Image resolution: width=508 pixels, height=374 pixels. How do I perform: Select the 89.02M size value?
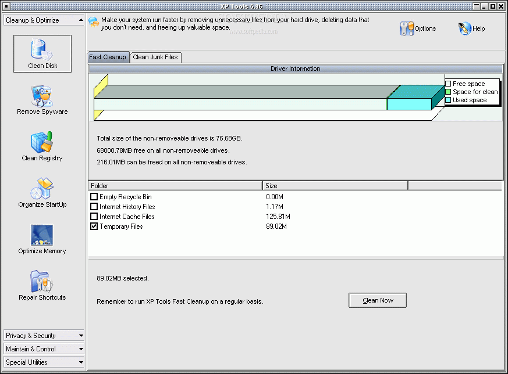[x=276, y=226]
